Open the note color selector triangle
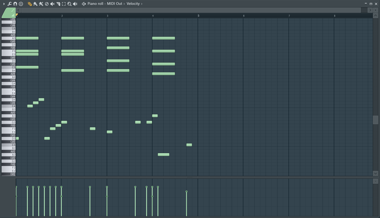 (x=13, y=15)
